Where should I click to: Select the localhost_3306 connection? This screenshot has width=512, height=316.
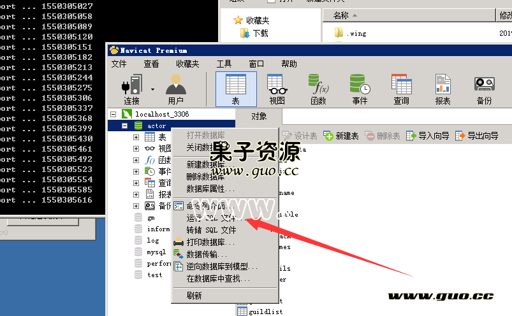[x=162, y=114]
